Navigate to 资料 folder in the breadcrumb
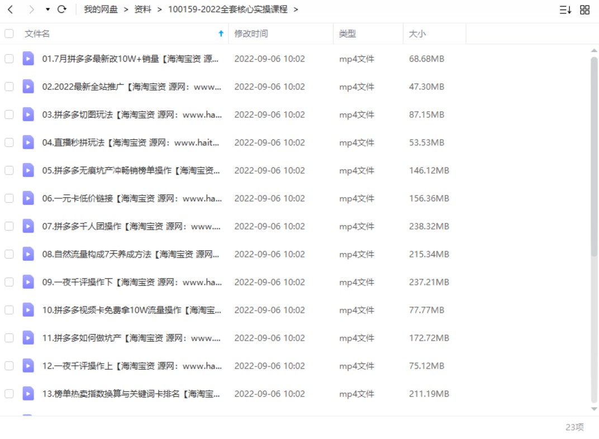 tap(143, 9)
